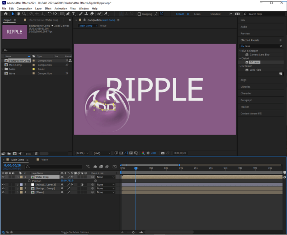Click the reset exposure icon in viewer
287x235 pixels.
point(148,153)
